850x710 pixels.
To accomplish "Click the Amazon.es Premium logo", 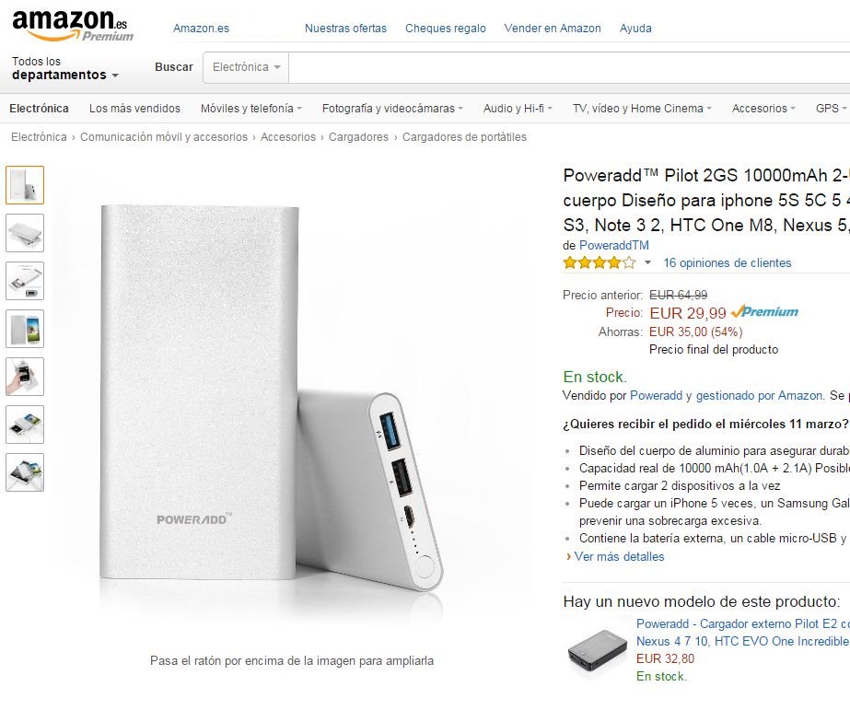I will tap(73, 25).
